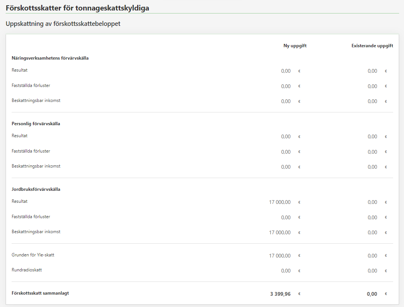Click existing Förskottsskatt sammanlagt value 0,00
This screenshot has width=404, height=307.
coord(372,294)
